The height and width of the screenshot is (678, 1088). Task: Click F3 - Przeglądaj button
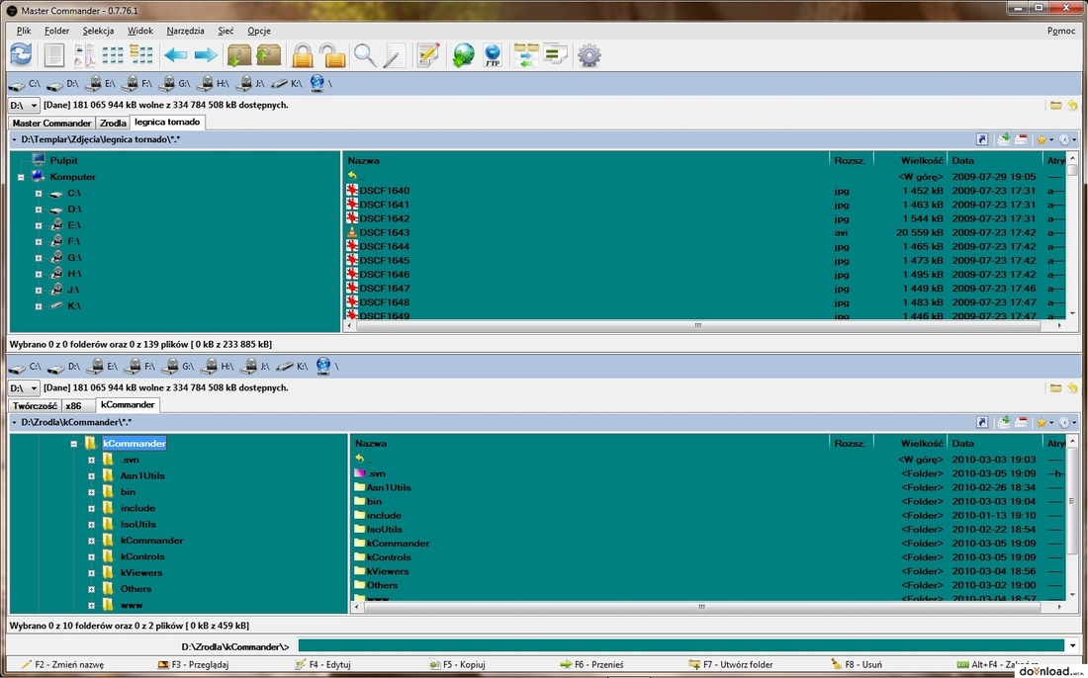pyautogui.click(x=193, y=664)
